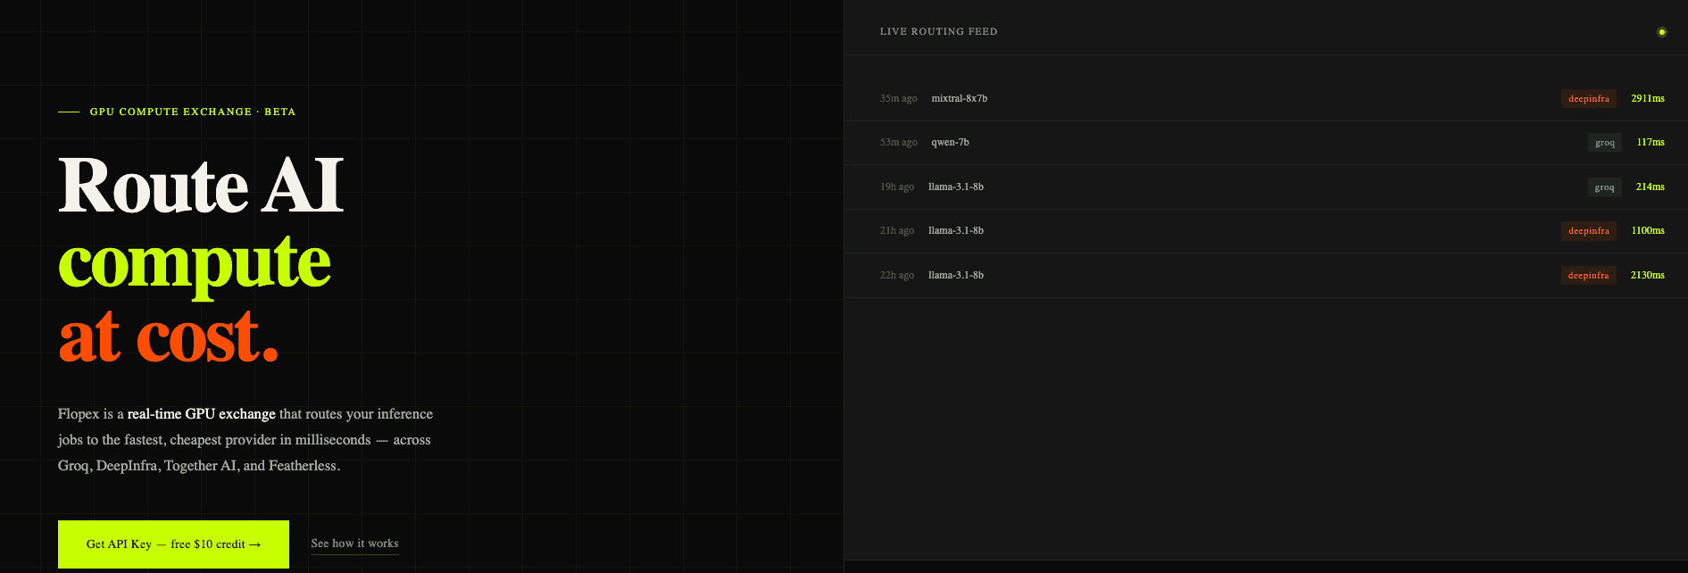Click the real-time GPU exchange highlighted text

tap(201, 414)
